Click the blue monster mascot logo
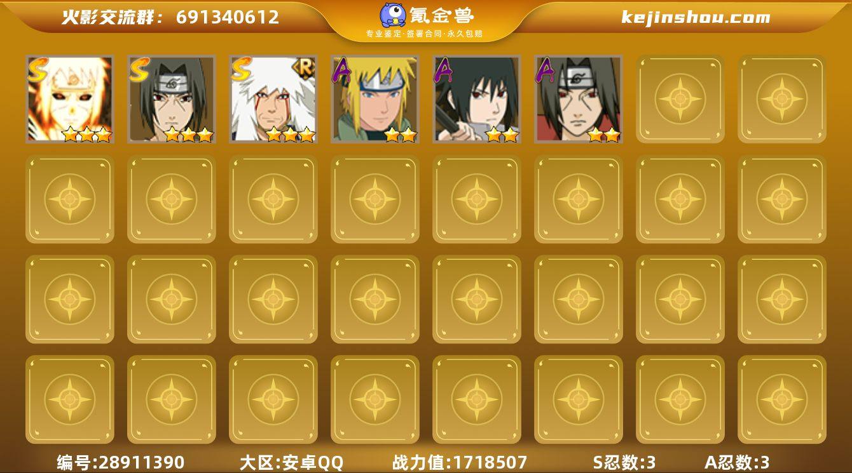852x473 pixels. (394, 15)
